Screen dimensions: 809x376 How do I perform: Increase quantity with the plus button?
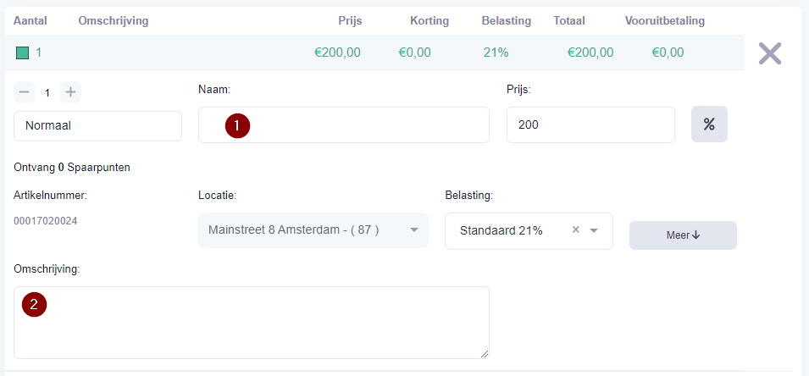[x=70, y=92]
